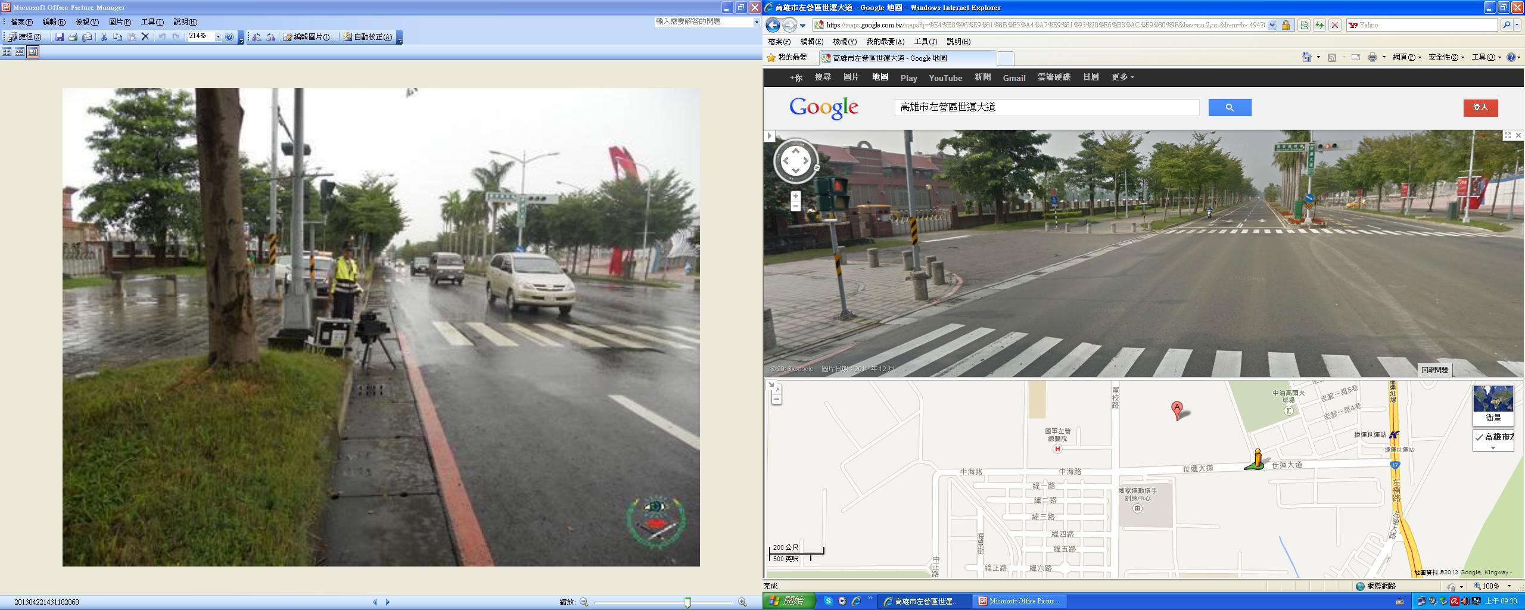Click the IE Back arrow button
Screen dimensions: 1525x610
click(x=773, y=25)
